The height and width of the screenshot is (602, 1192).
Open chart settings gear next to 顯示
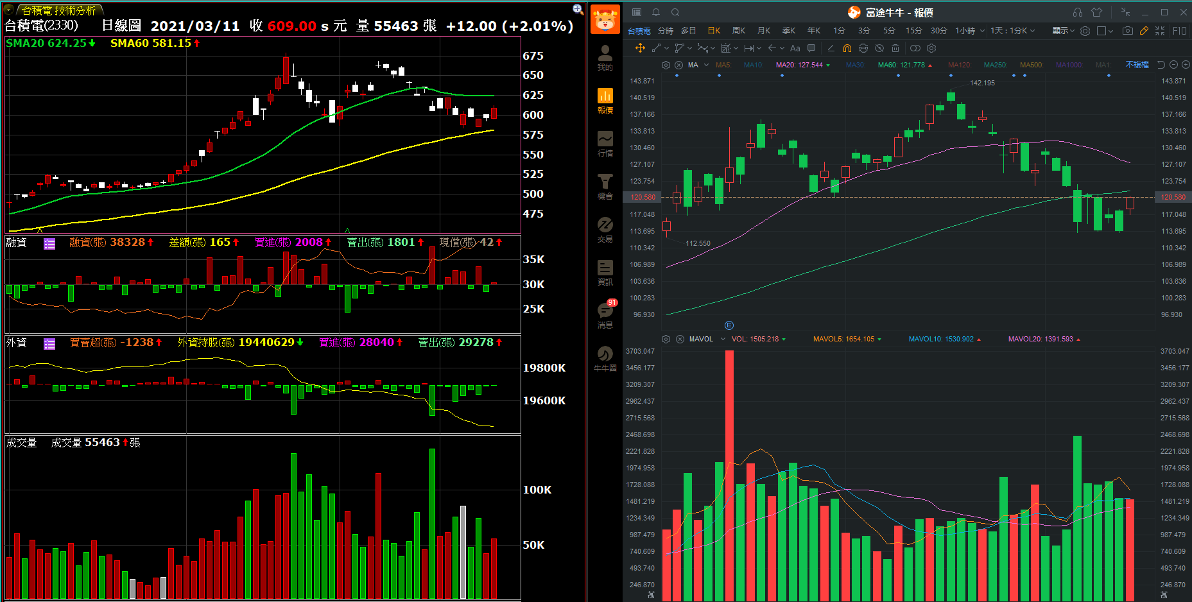tap(1085, 31)
